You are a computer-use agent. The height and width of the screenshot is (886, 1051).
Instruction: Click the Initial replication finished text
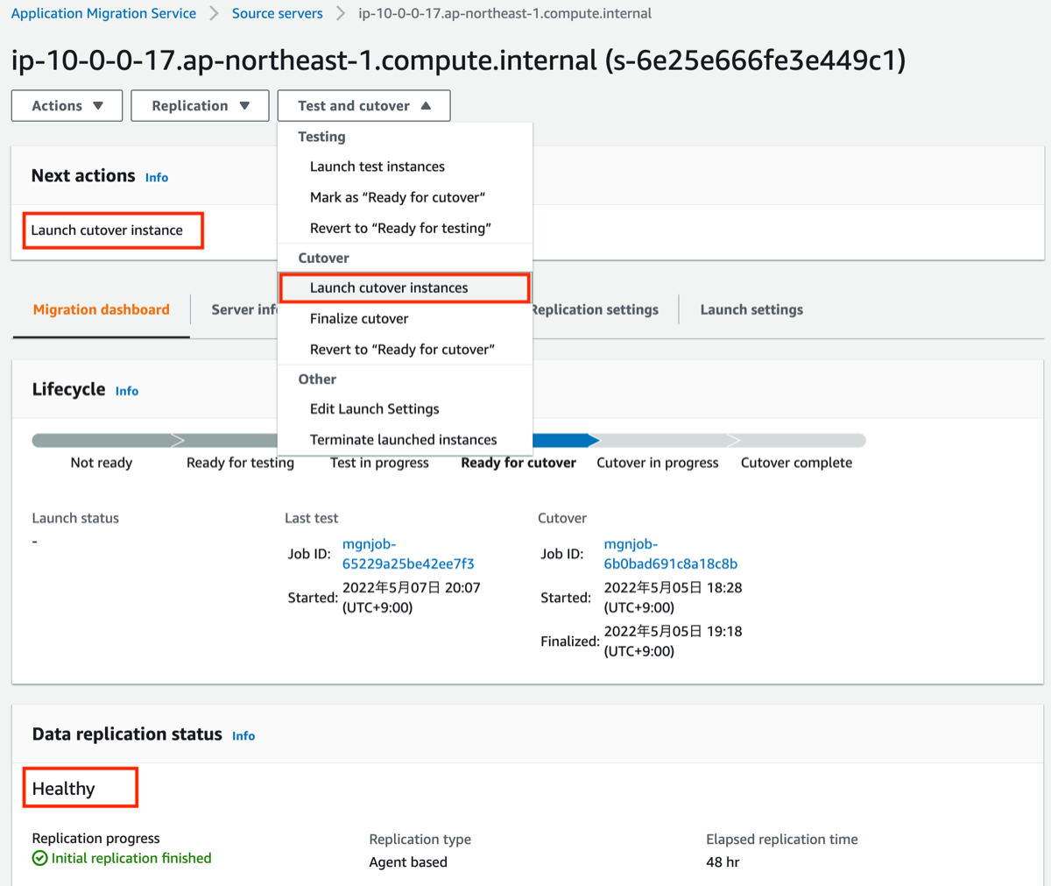[x=131, y=858]
